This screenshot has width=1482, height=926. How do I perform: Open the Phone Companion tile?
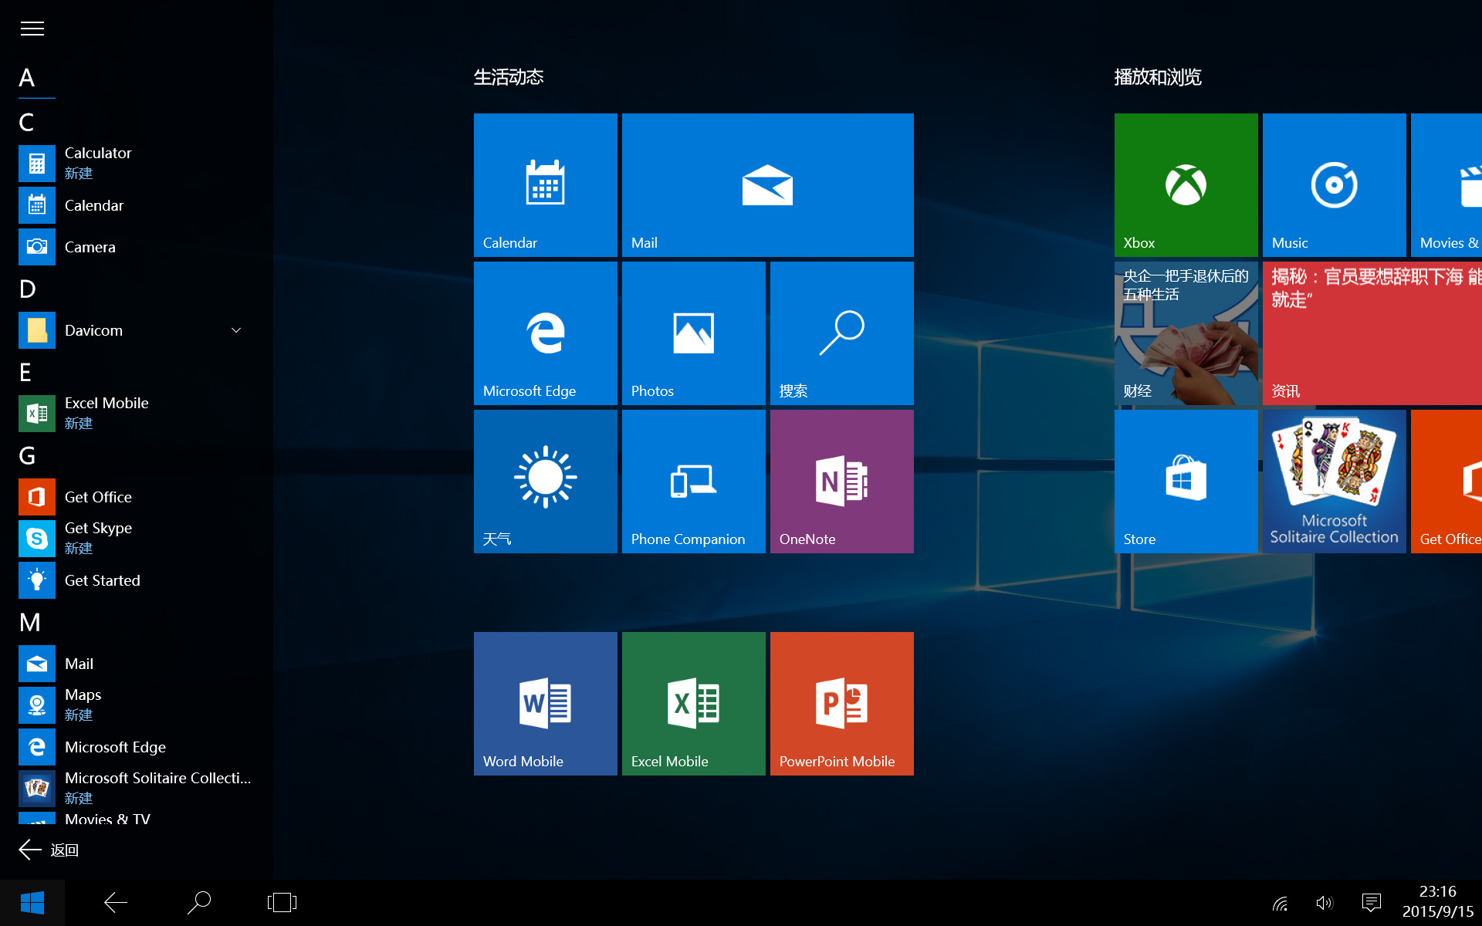coord(693,481)
